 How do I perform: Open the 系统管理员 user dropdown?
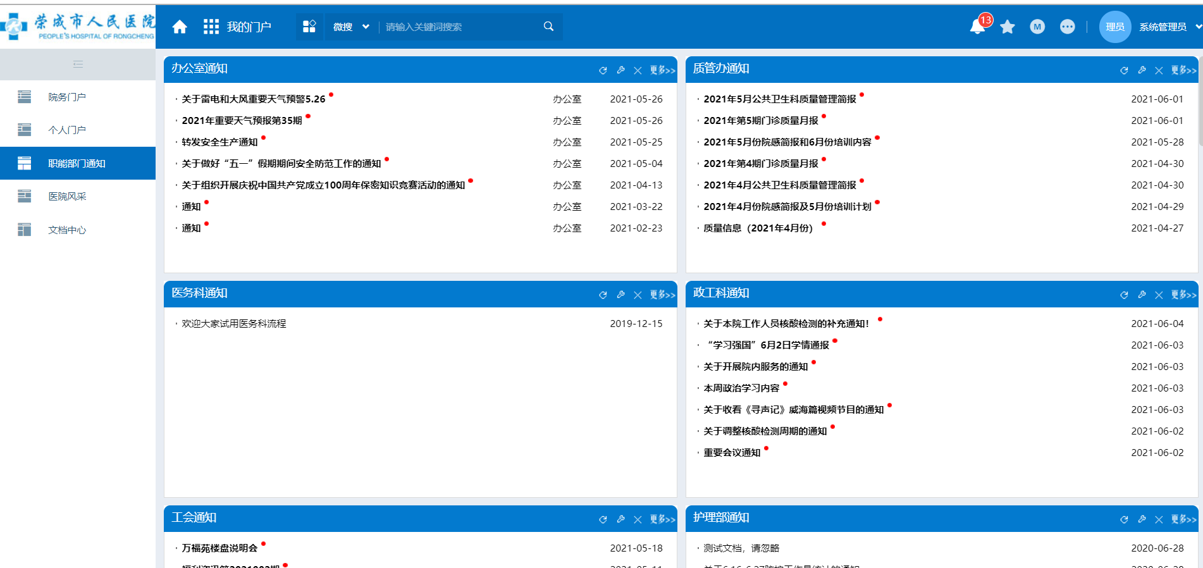(x=1169, y=27)
